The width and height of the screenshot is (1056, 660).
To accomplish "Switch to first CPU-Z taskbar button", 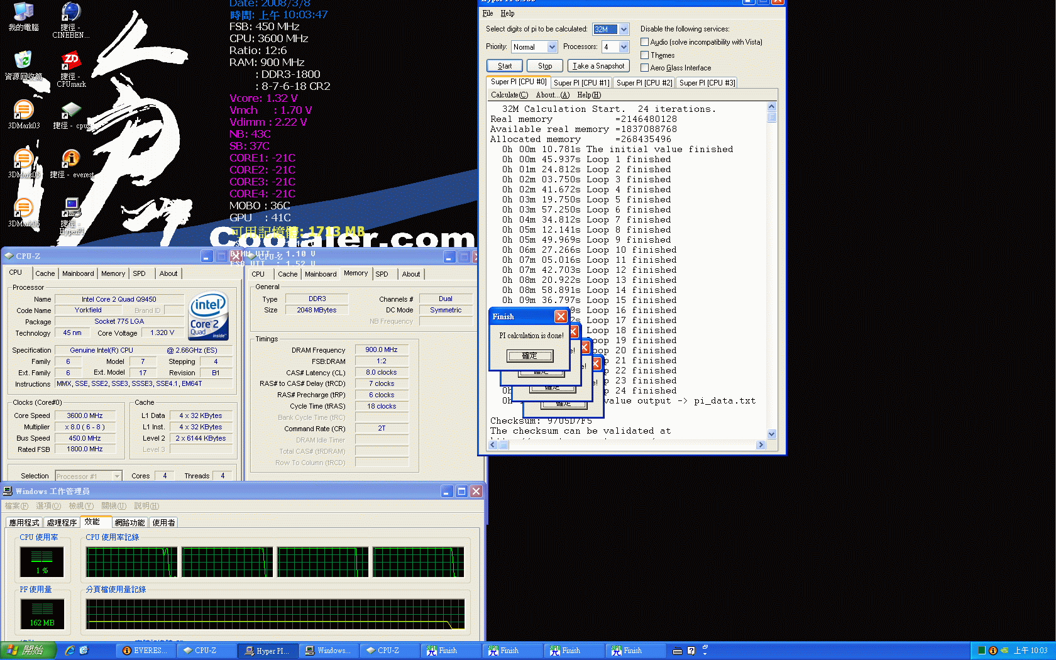I will 206,651.
